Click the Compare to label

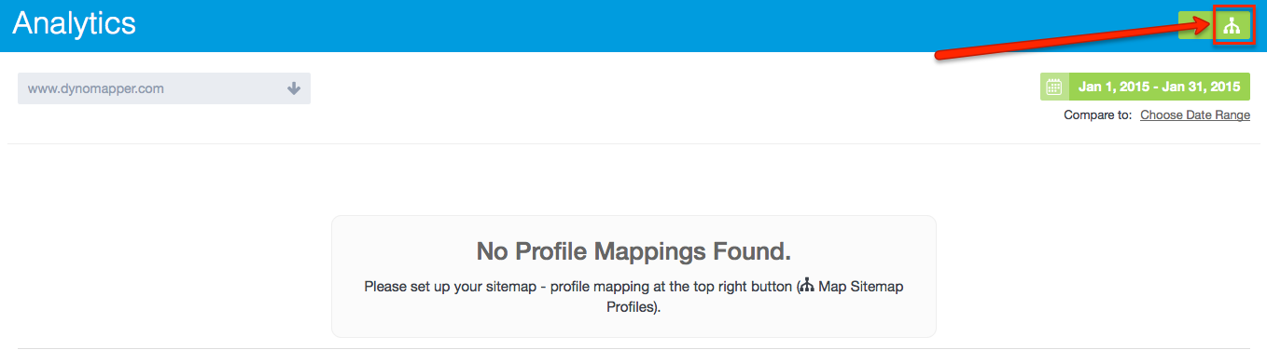pos(1097,115)
